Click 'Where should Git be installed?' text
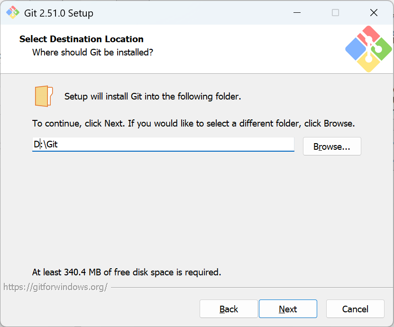The width and height of the screenshot is (394, 327). [93, 52]
